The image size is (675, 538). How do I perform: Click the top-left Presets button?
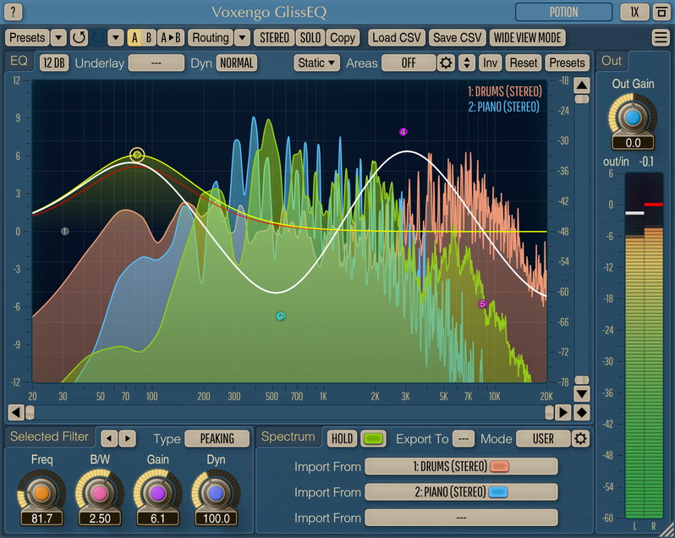coord(27,38)
